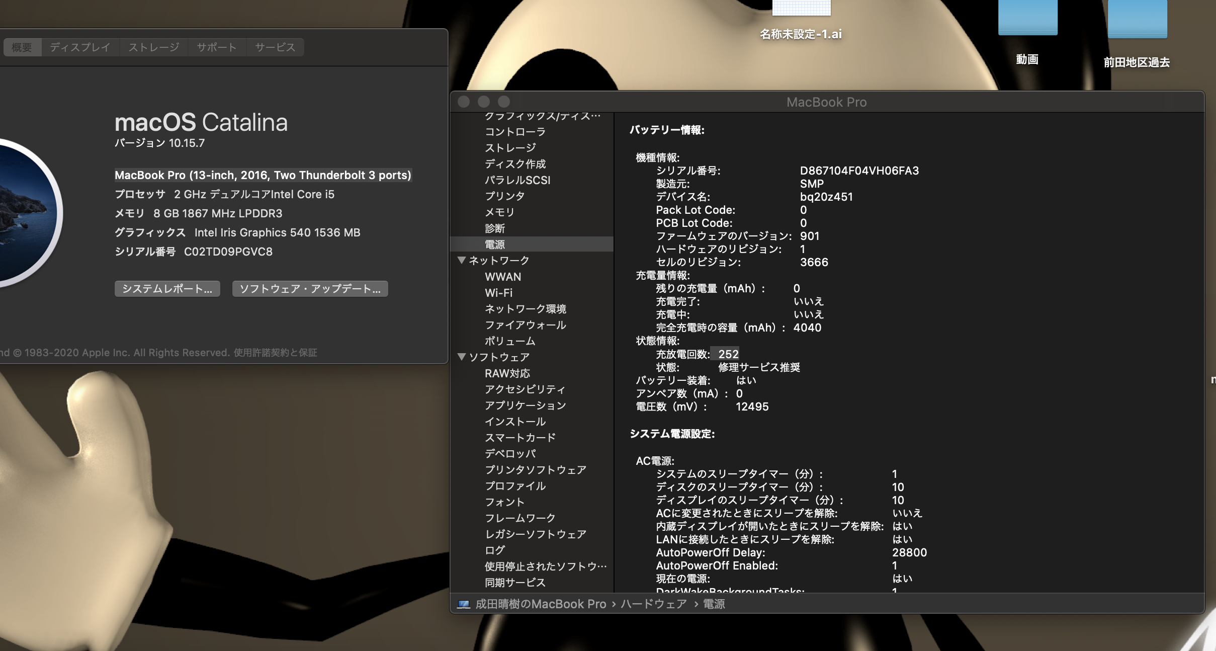Open the サポート tab
The width and height of the screenshot is (1216, 651).
click(216, 47)
